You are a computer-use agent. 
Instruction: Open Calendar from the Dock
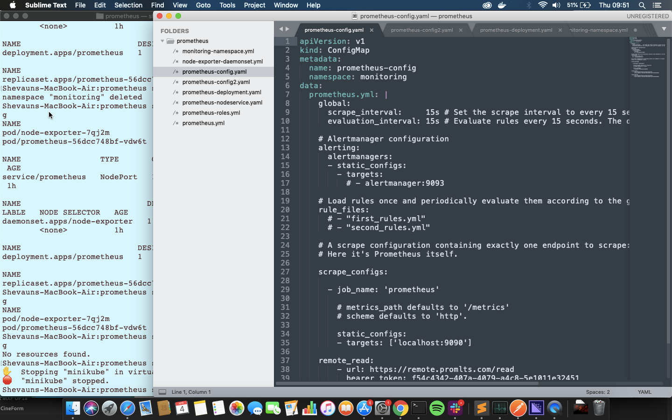pyautogui.click(x=182, y=408)
